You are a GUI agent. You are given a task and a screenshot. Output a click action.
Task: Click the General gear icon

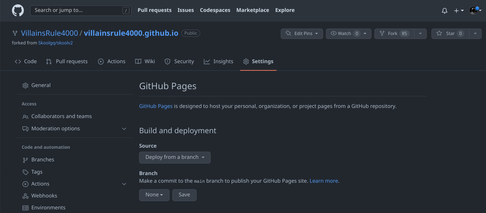tap(25, 86)
